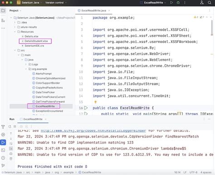Open the Code With Me user icon
The height and width of the screenshot is (175, 215).
[x=202, y=3]
